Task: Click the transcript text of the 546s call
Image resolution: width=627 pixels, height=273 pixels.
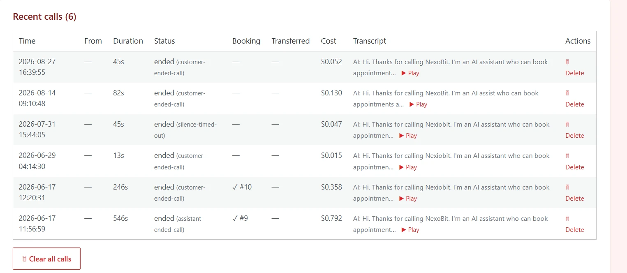Action: coord(451,224)
